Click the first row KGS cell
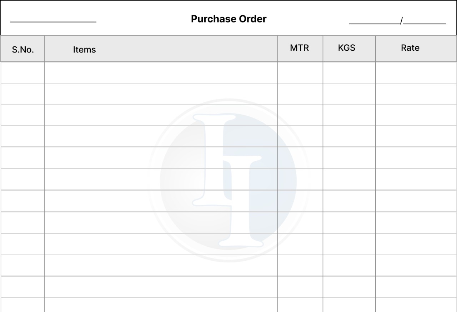This screenshot has height=312, width=457. coord(349,73)
